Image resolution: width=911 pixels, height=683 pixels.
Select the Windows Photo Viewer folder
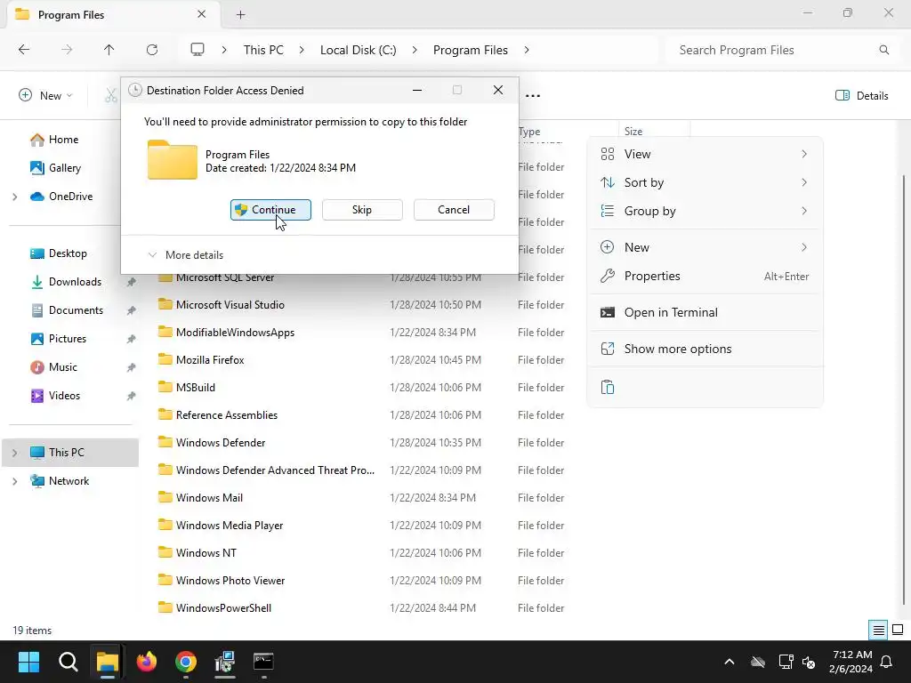click(x=230, y=581)
